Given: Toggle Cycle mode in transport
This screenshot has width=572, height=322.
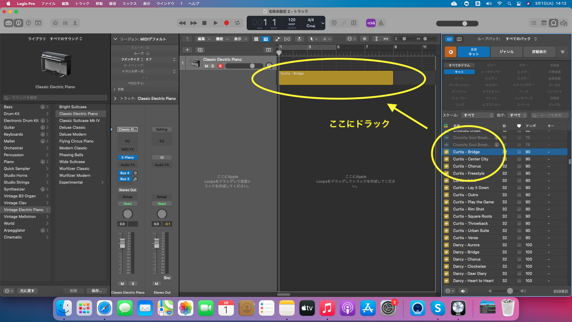Looking at the screenshot, I should point(237,23).
